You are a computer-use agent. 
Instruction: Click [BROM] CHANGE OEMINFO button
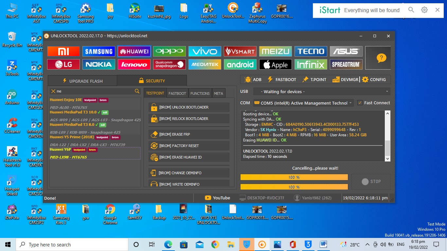(189, 173)
